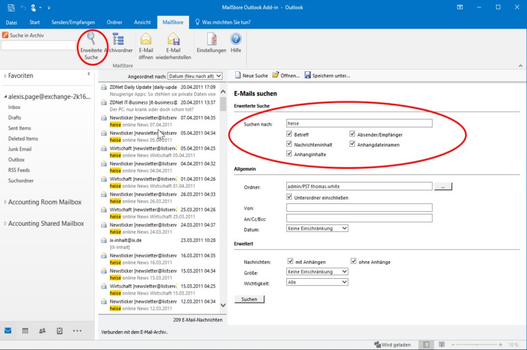This screenshot has width=527, height=350.
Task: Click the Suche in Archiv search box
Action: [38, 45]
